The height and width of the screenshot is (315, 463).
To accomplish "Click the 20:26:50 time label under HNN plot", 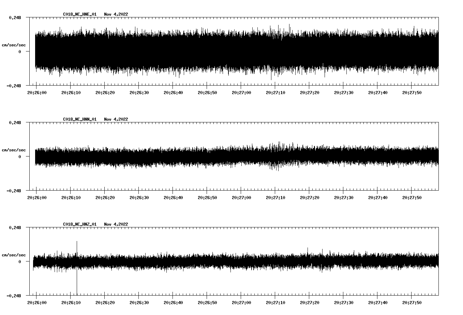I will click(207, 198).
